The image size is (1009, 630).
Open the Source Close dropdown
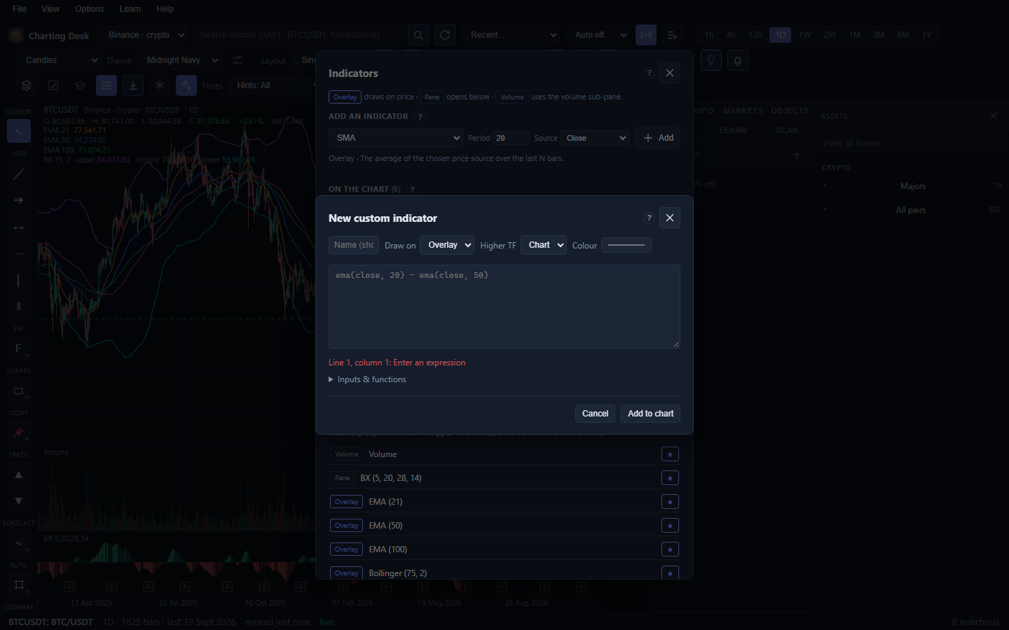(595, 138)
